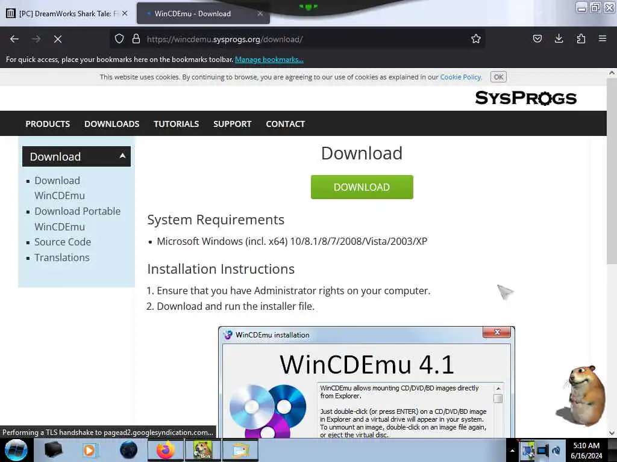Open the window-image taskbar application
Viewport: 617px width, 462px height.
[x=240, y=450]
